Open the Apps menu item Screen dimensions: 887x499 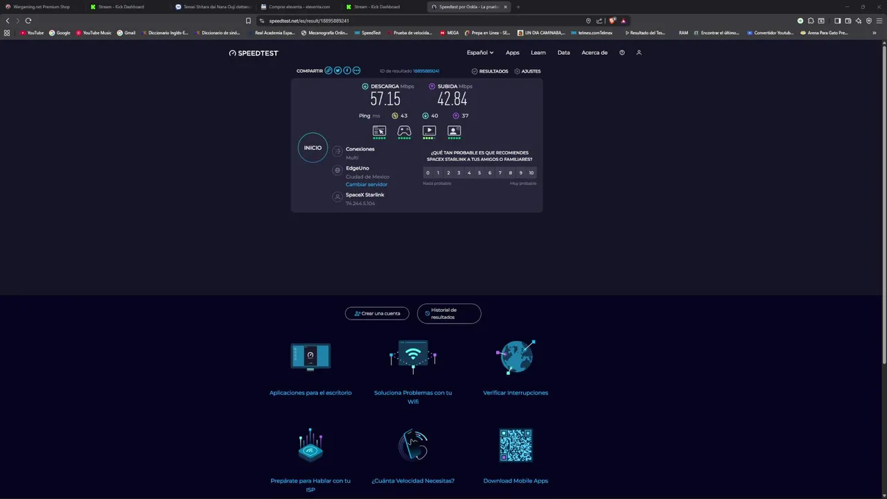pos(512,53)
